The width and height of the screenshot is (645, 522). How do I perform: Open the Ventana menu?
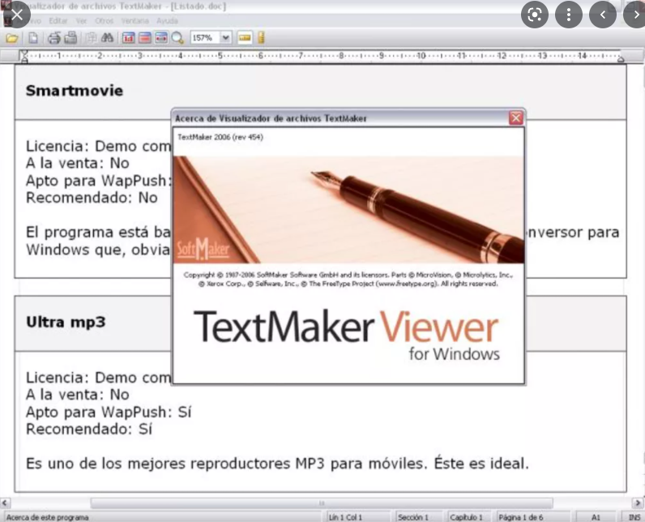coord(135,20)
